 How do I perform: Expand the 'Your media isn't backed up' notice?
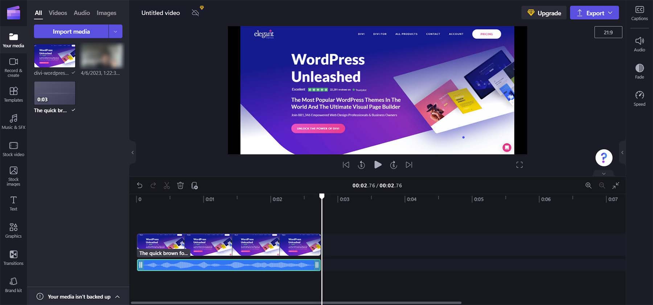pos(117,297)
